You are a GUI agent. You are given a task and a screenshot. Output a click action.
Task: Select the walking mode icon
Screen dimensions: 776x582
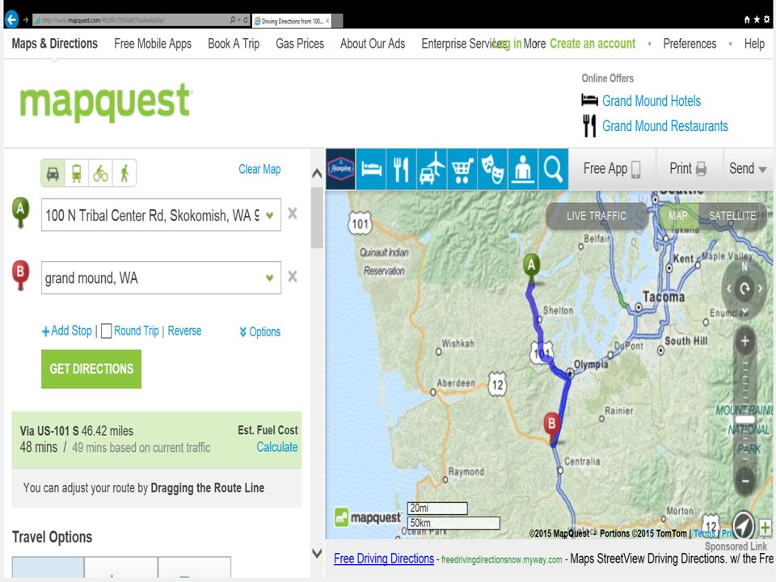[124, 173]
